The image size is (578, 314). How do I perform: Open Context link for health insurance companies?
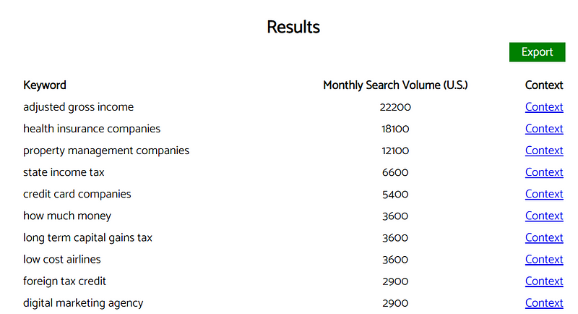pos(544,129)
